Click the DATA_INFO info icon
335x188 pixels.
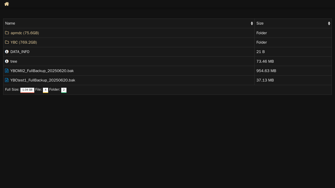[x=7, y=52]
